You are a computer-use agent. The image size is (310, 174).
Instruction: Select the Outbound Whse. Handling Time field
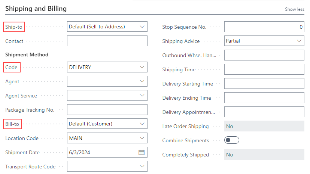(x=264, y=55)
